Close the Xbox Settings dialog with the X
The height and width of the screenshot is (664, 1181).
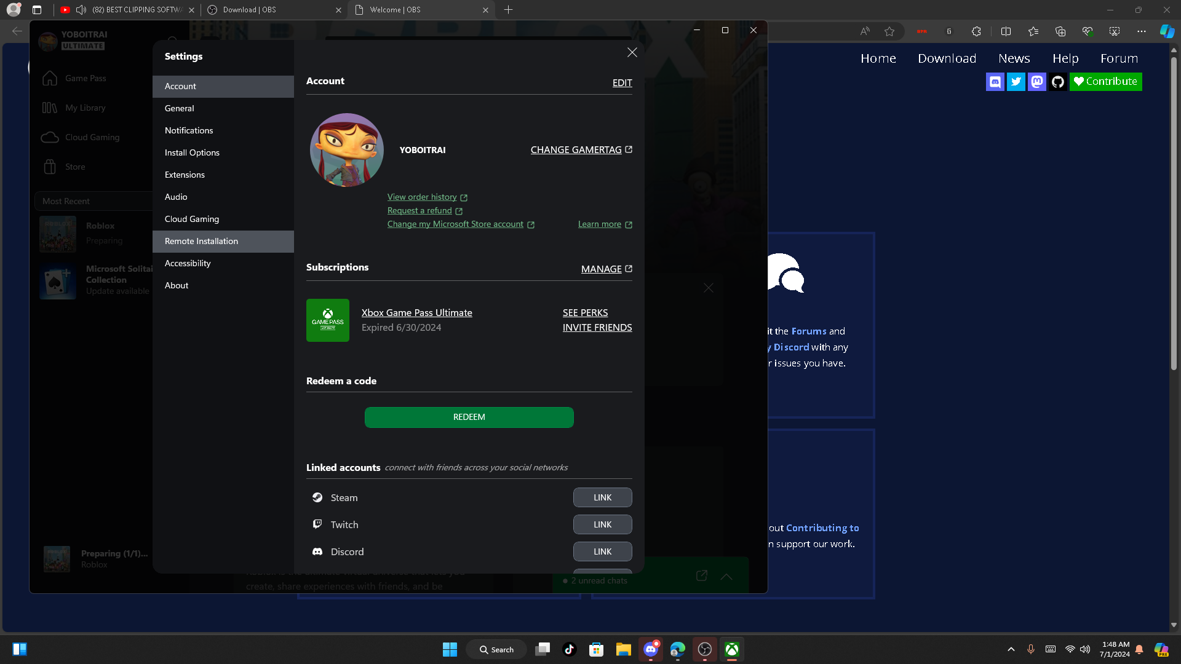coord(632,53)
